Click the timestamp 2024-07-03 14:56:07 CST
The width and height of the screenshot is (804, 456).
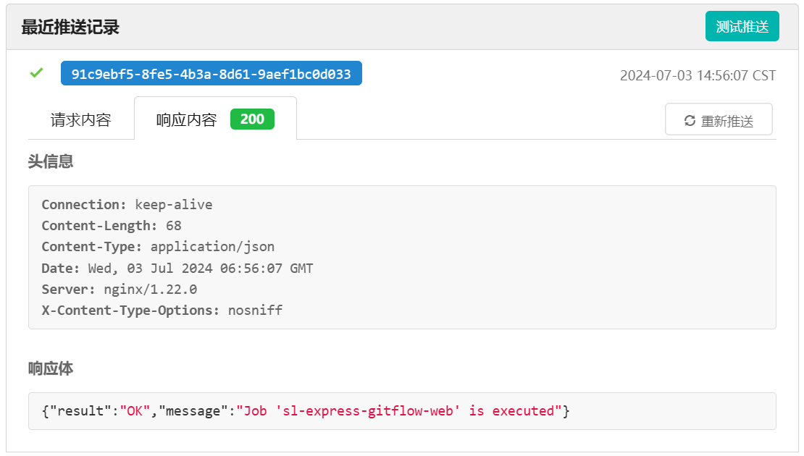(698, 75)
